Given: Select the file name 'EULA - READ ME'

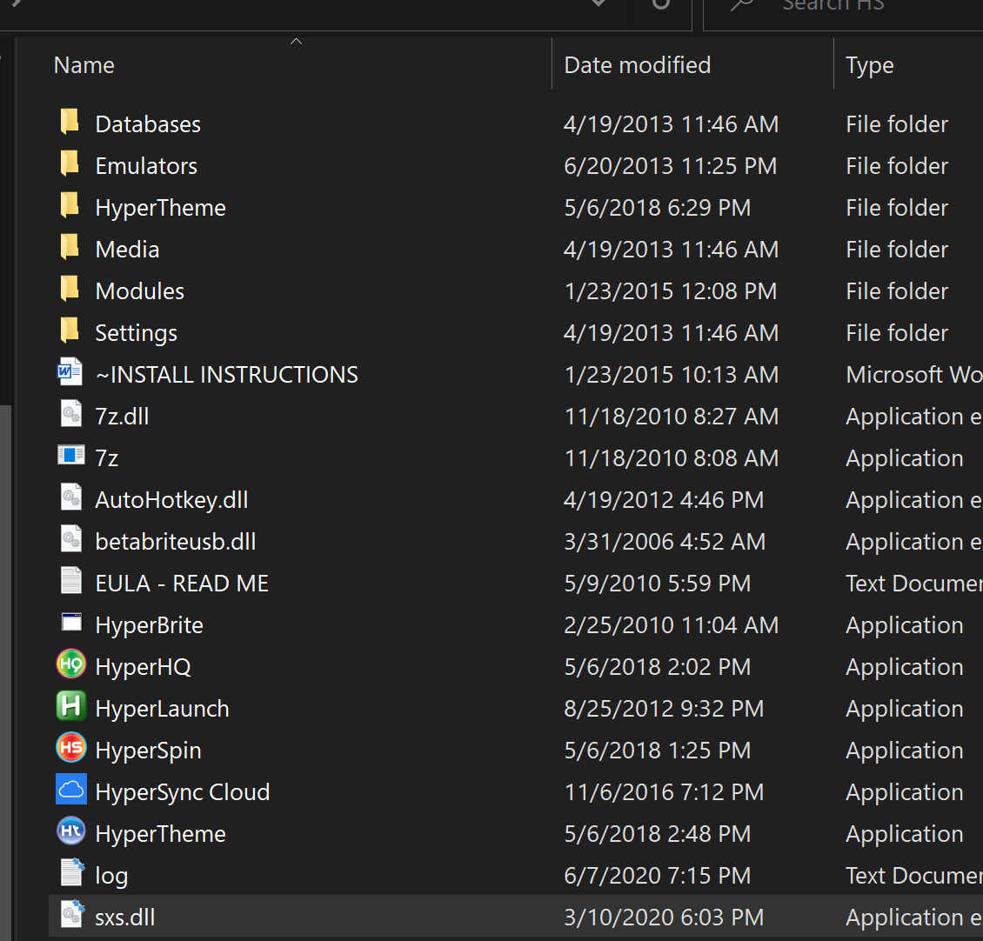Looking at the screenshot, I should click(182, 584).
